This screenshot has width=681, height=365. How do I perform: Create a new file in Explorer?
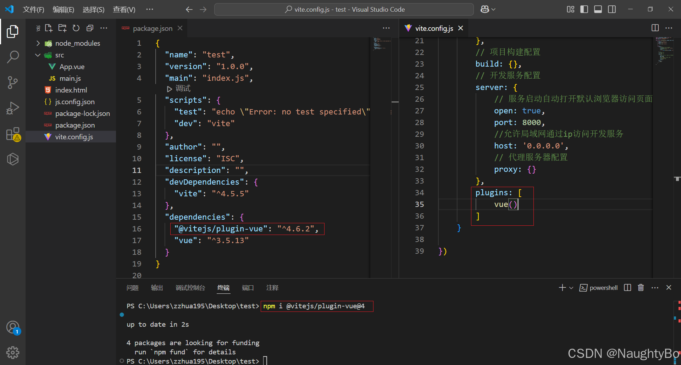(x=49, y=28)
